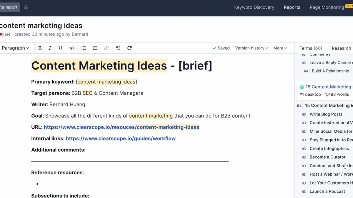Open the Reports section

[x=292, y=7]
